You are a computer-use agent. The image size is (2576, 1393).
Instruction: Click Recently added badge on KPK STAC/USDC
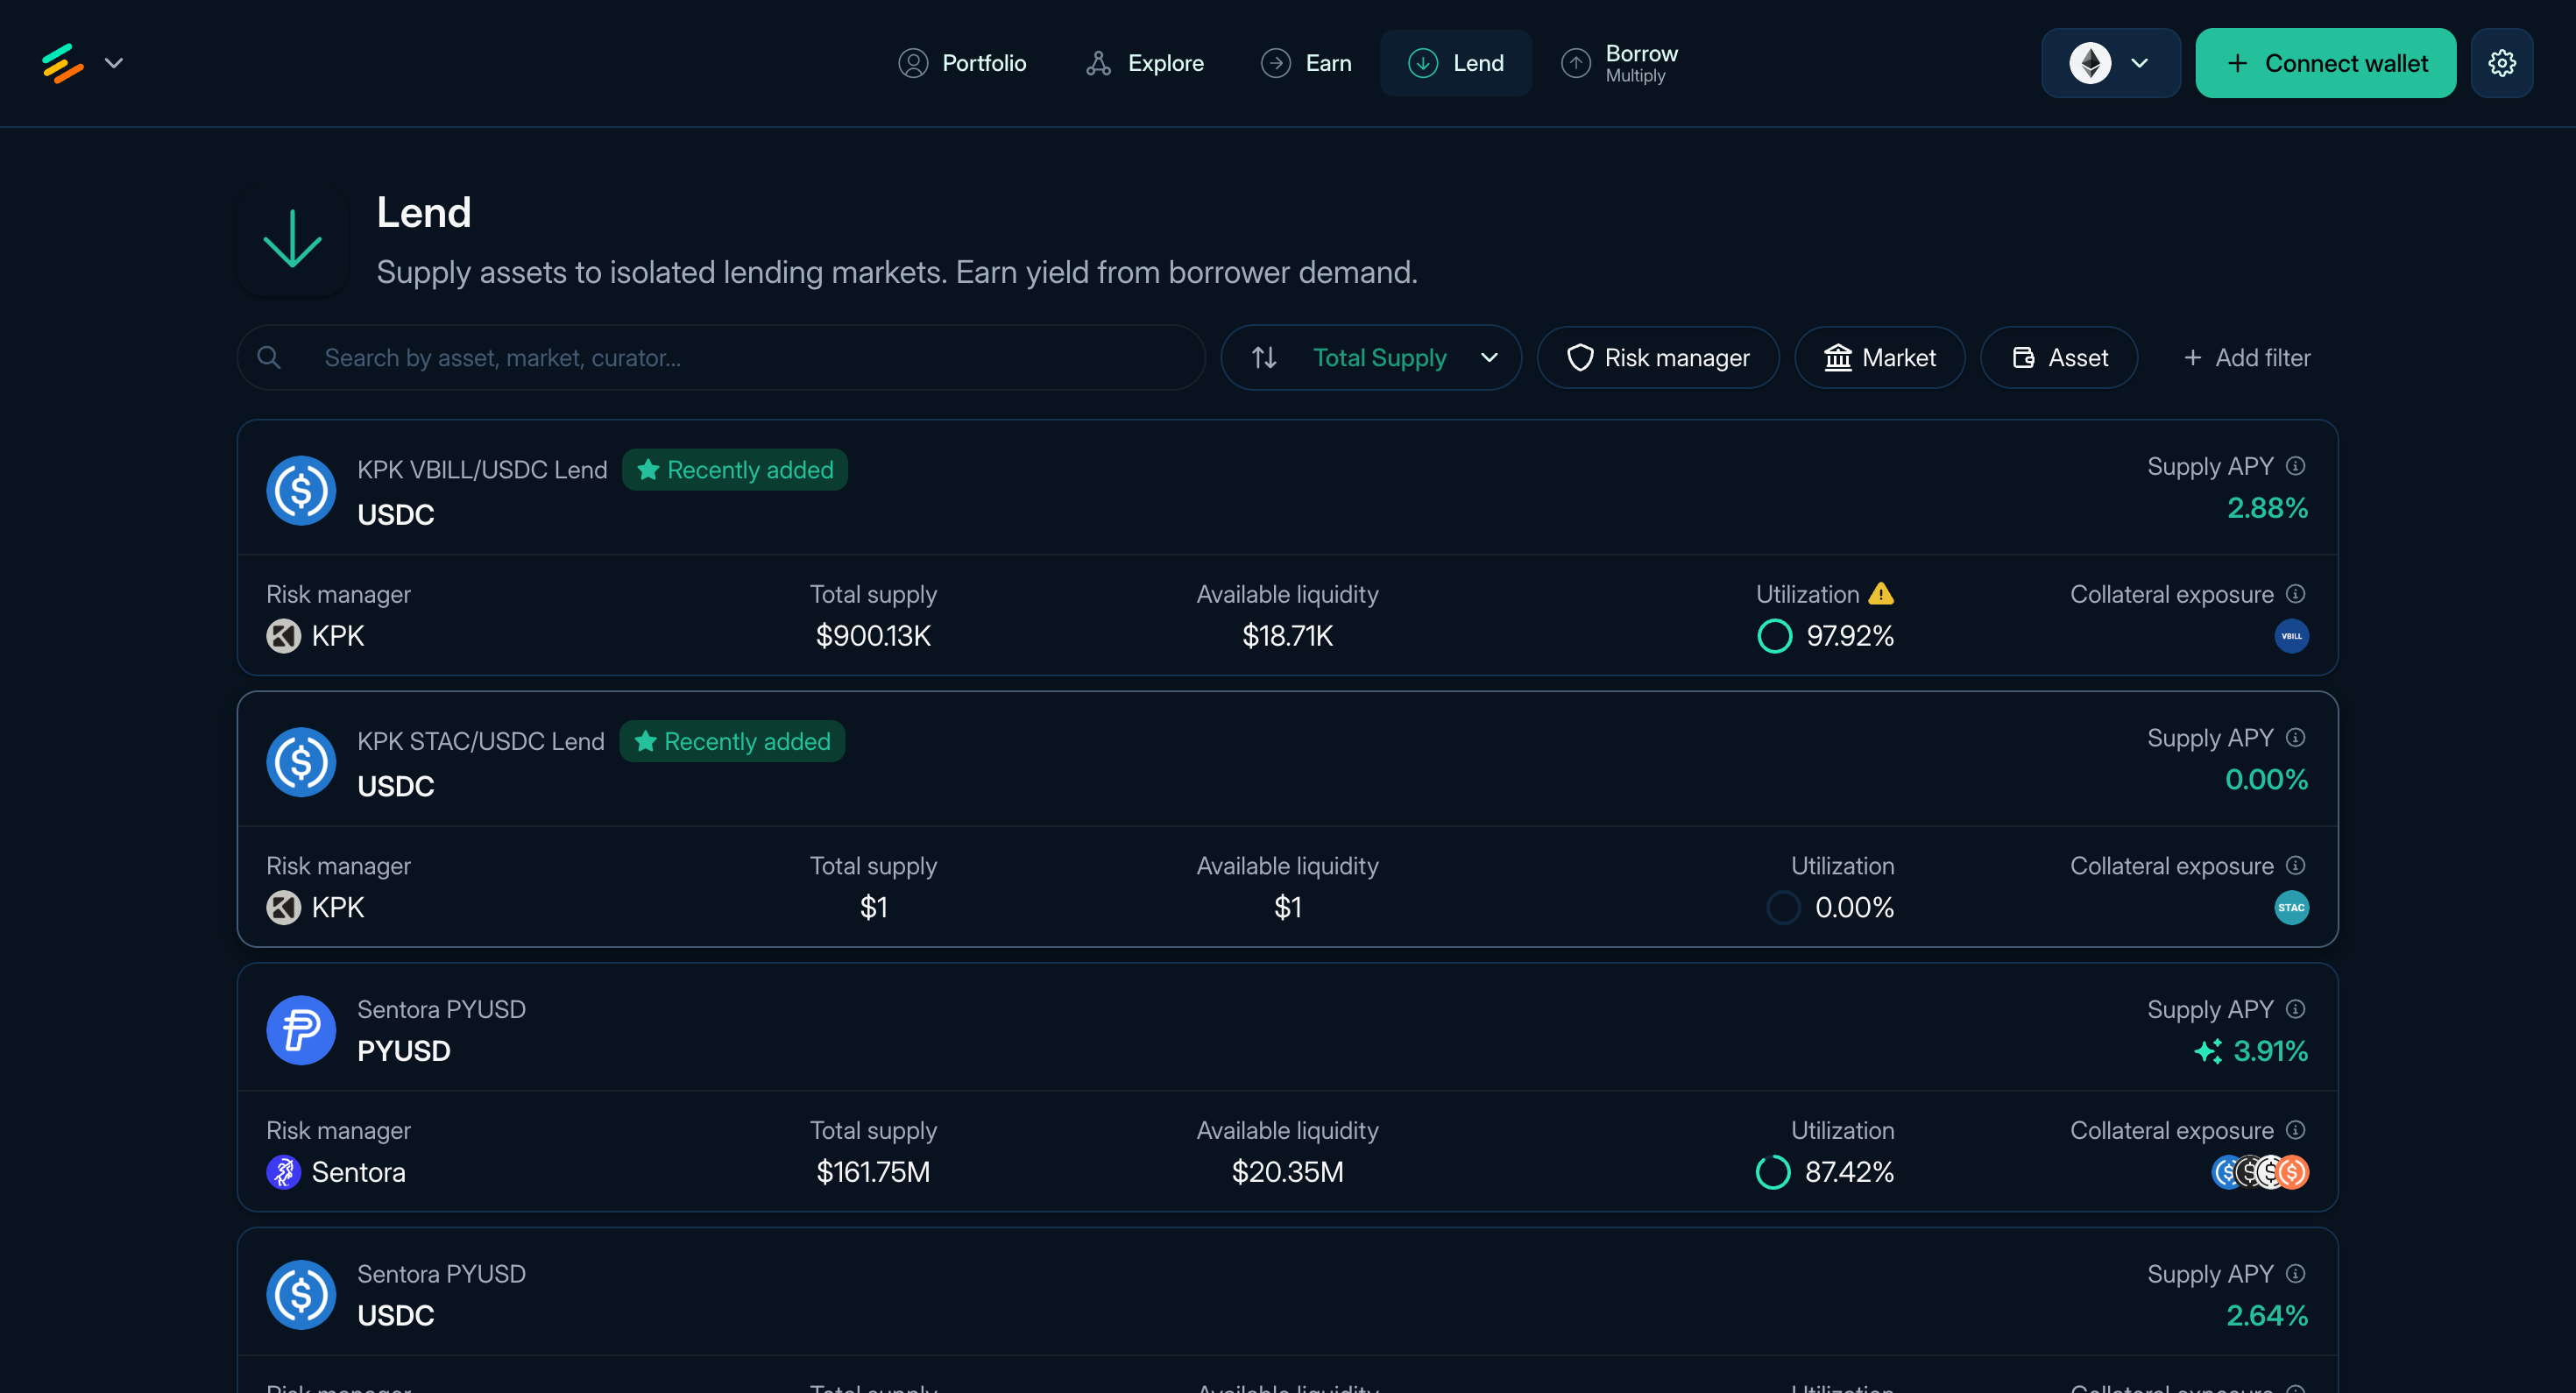(x=732, y=741)
